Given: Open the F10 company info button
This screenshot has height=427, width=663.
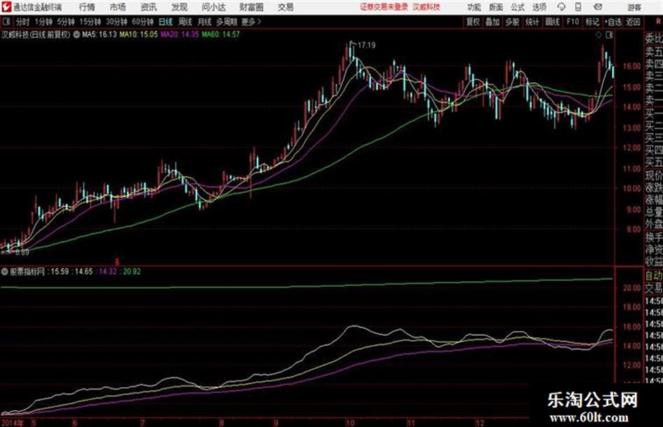Looking at the screenshot, I should [572, 22].
